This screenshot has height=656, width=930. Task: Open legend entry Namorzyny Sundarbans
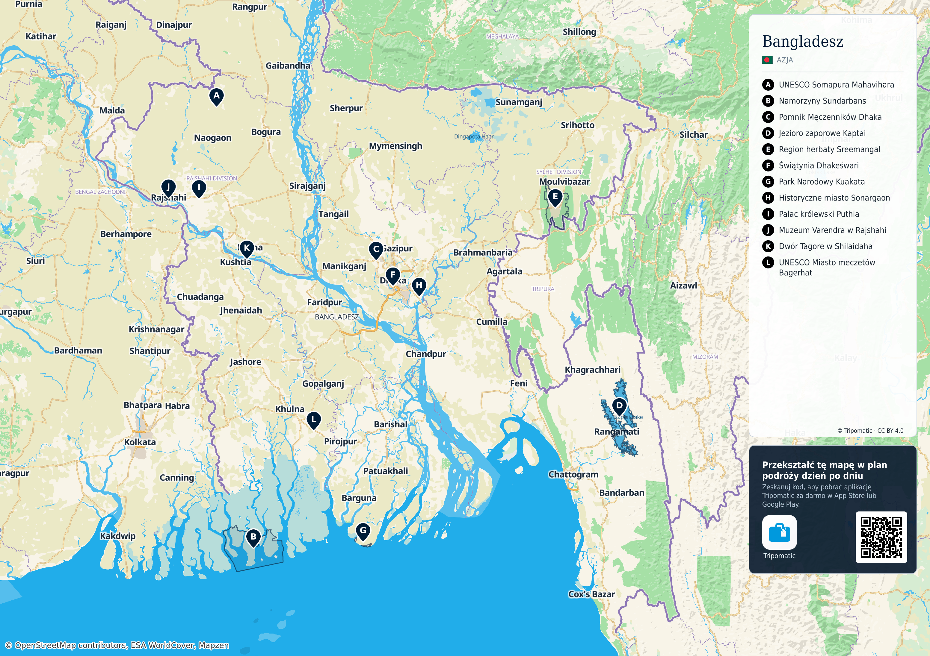tap(822, 101)
